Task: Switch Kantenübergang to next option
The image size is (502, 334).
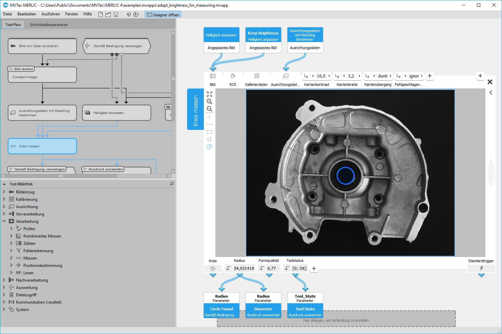Action: pos(390,76)
